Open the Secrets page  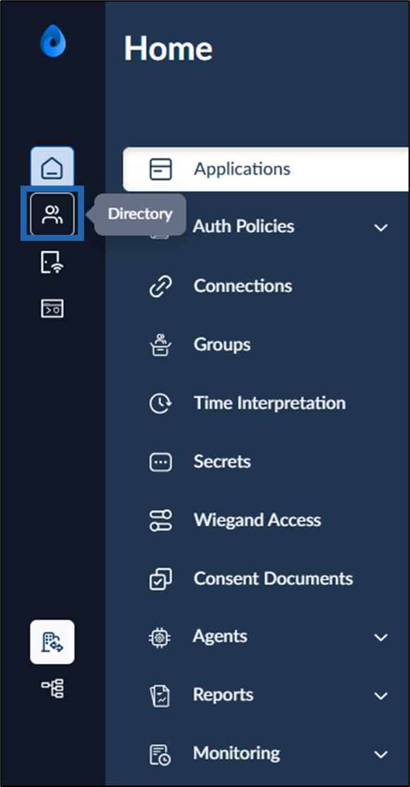pyautogui.click(x=222, y=462)
